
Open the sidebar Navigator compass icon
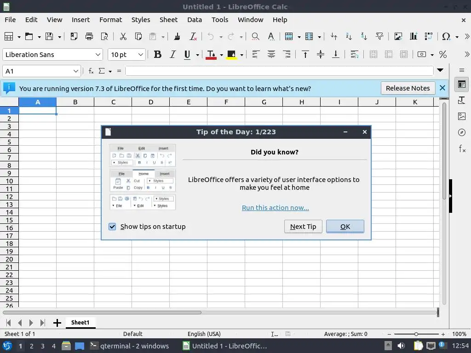(462, 132)
